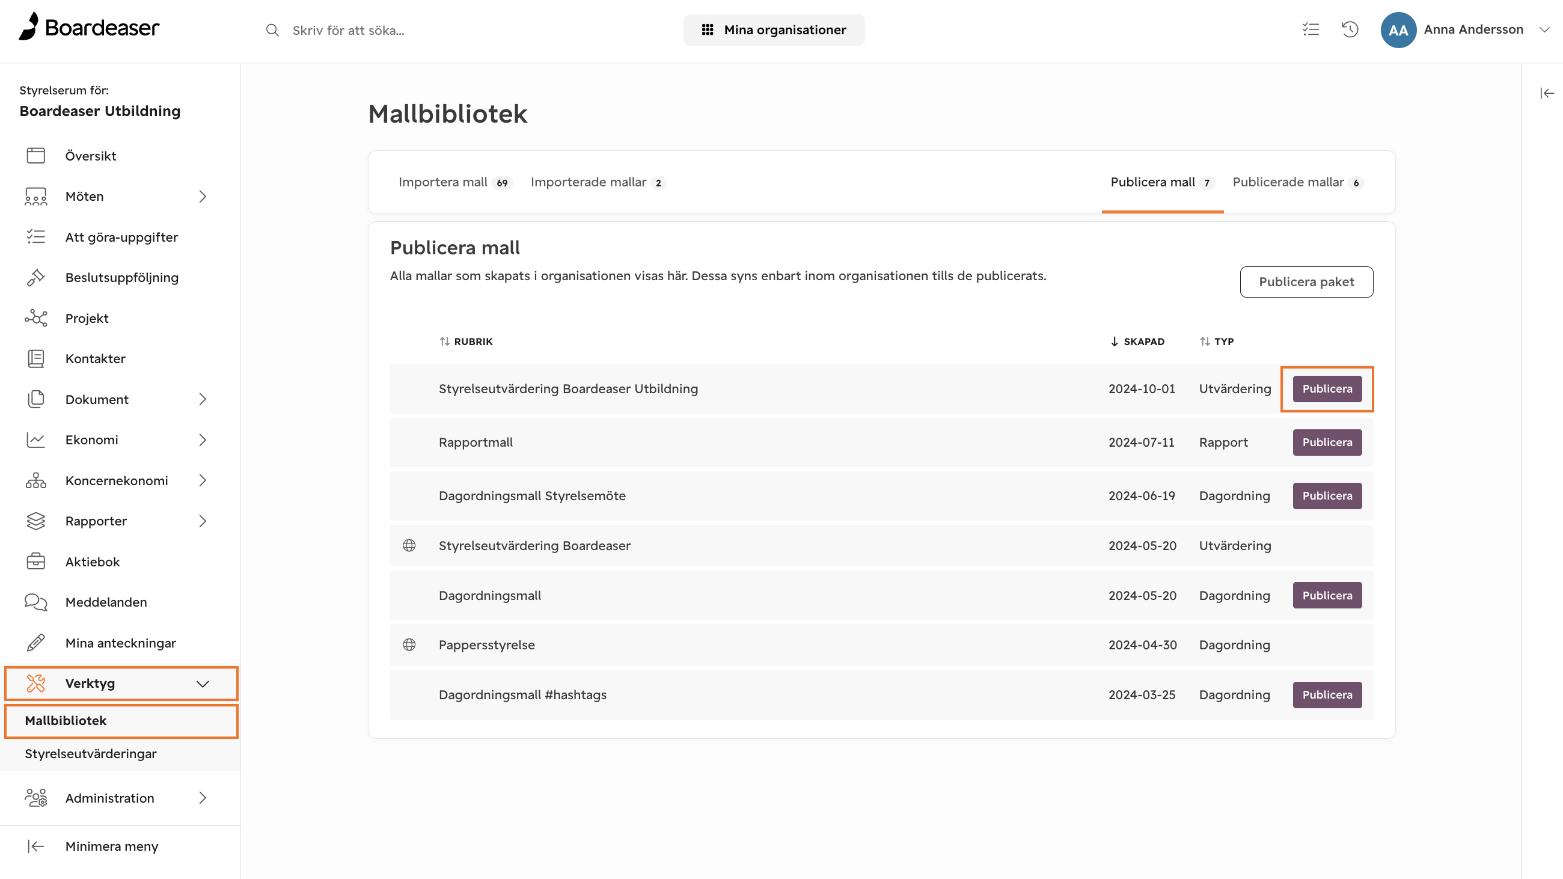1563x879 pixels.
Task: Open Beslutsuppföljning gavel icon
Action: point(36,277)
